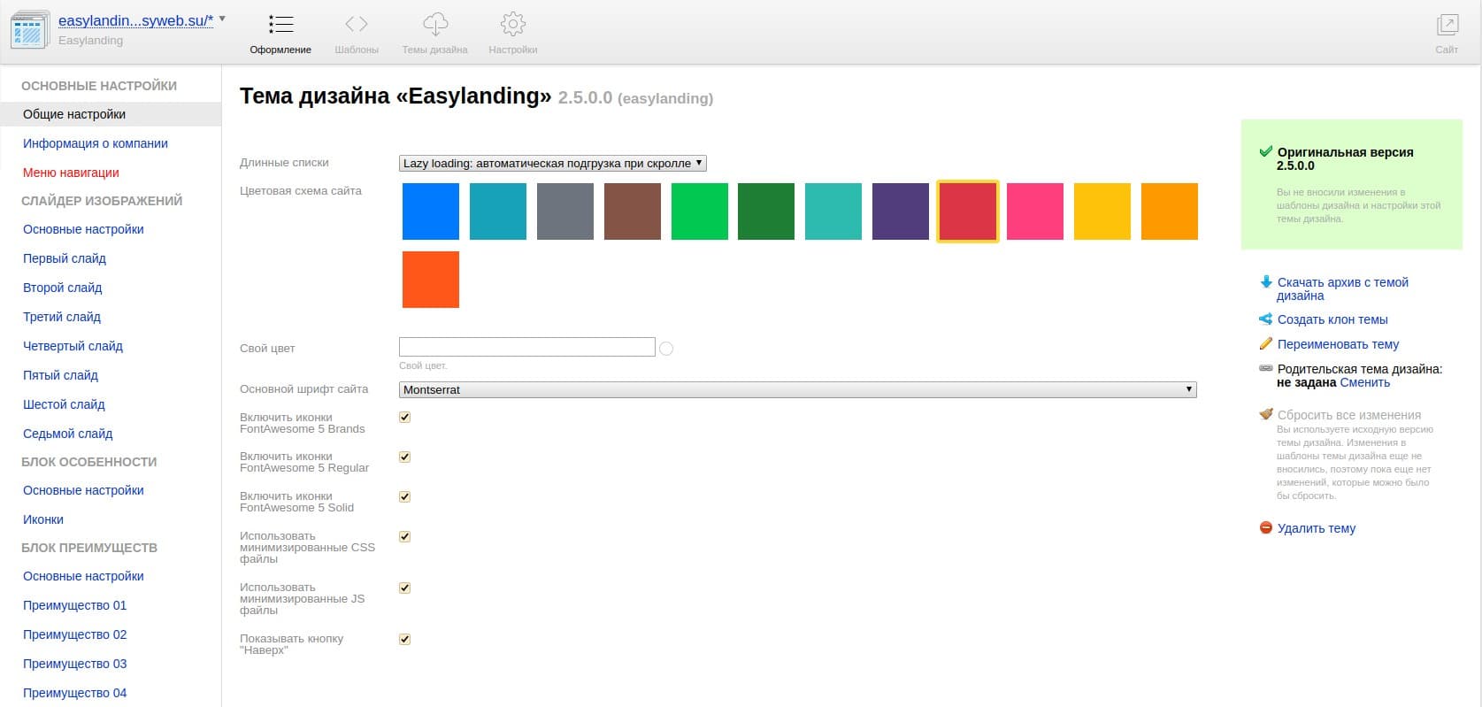
Task: Click the Переименовать тему link
Action: click(1338, 344)
